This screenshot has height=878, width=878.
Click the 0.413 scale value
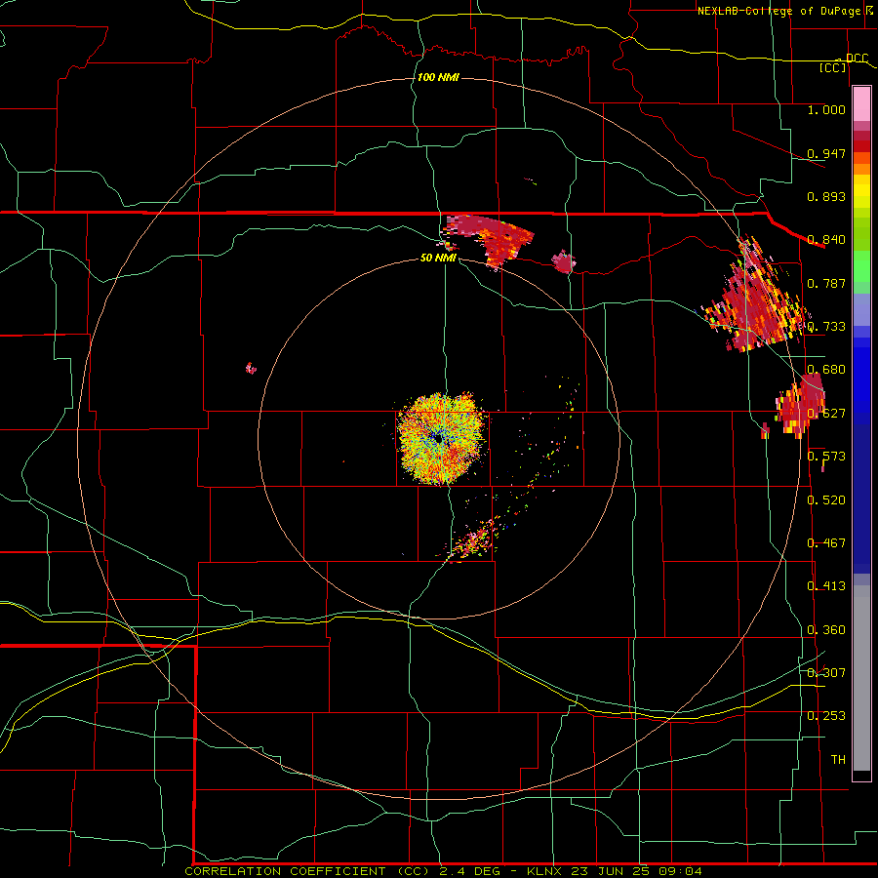826,586
